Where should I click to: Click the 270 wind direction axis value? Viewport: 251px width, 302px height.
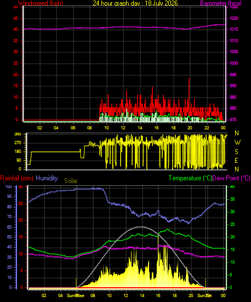tap(18, 143)
